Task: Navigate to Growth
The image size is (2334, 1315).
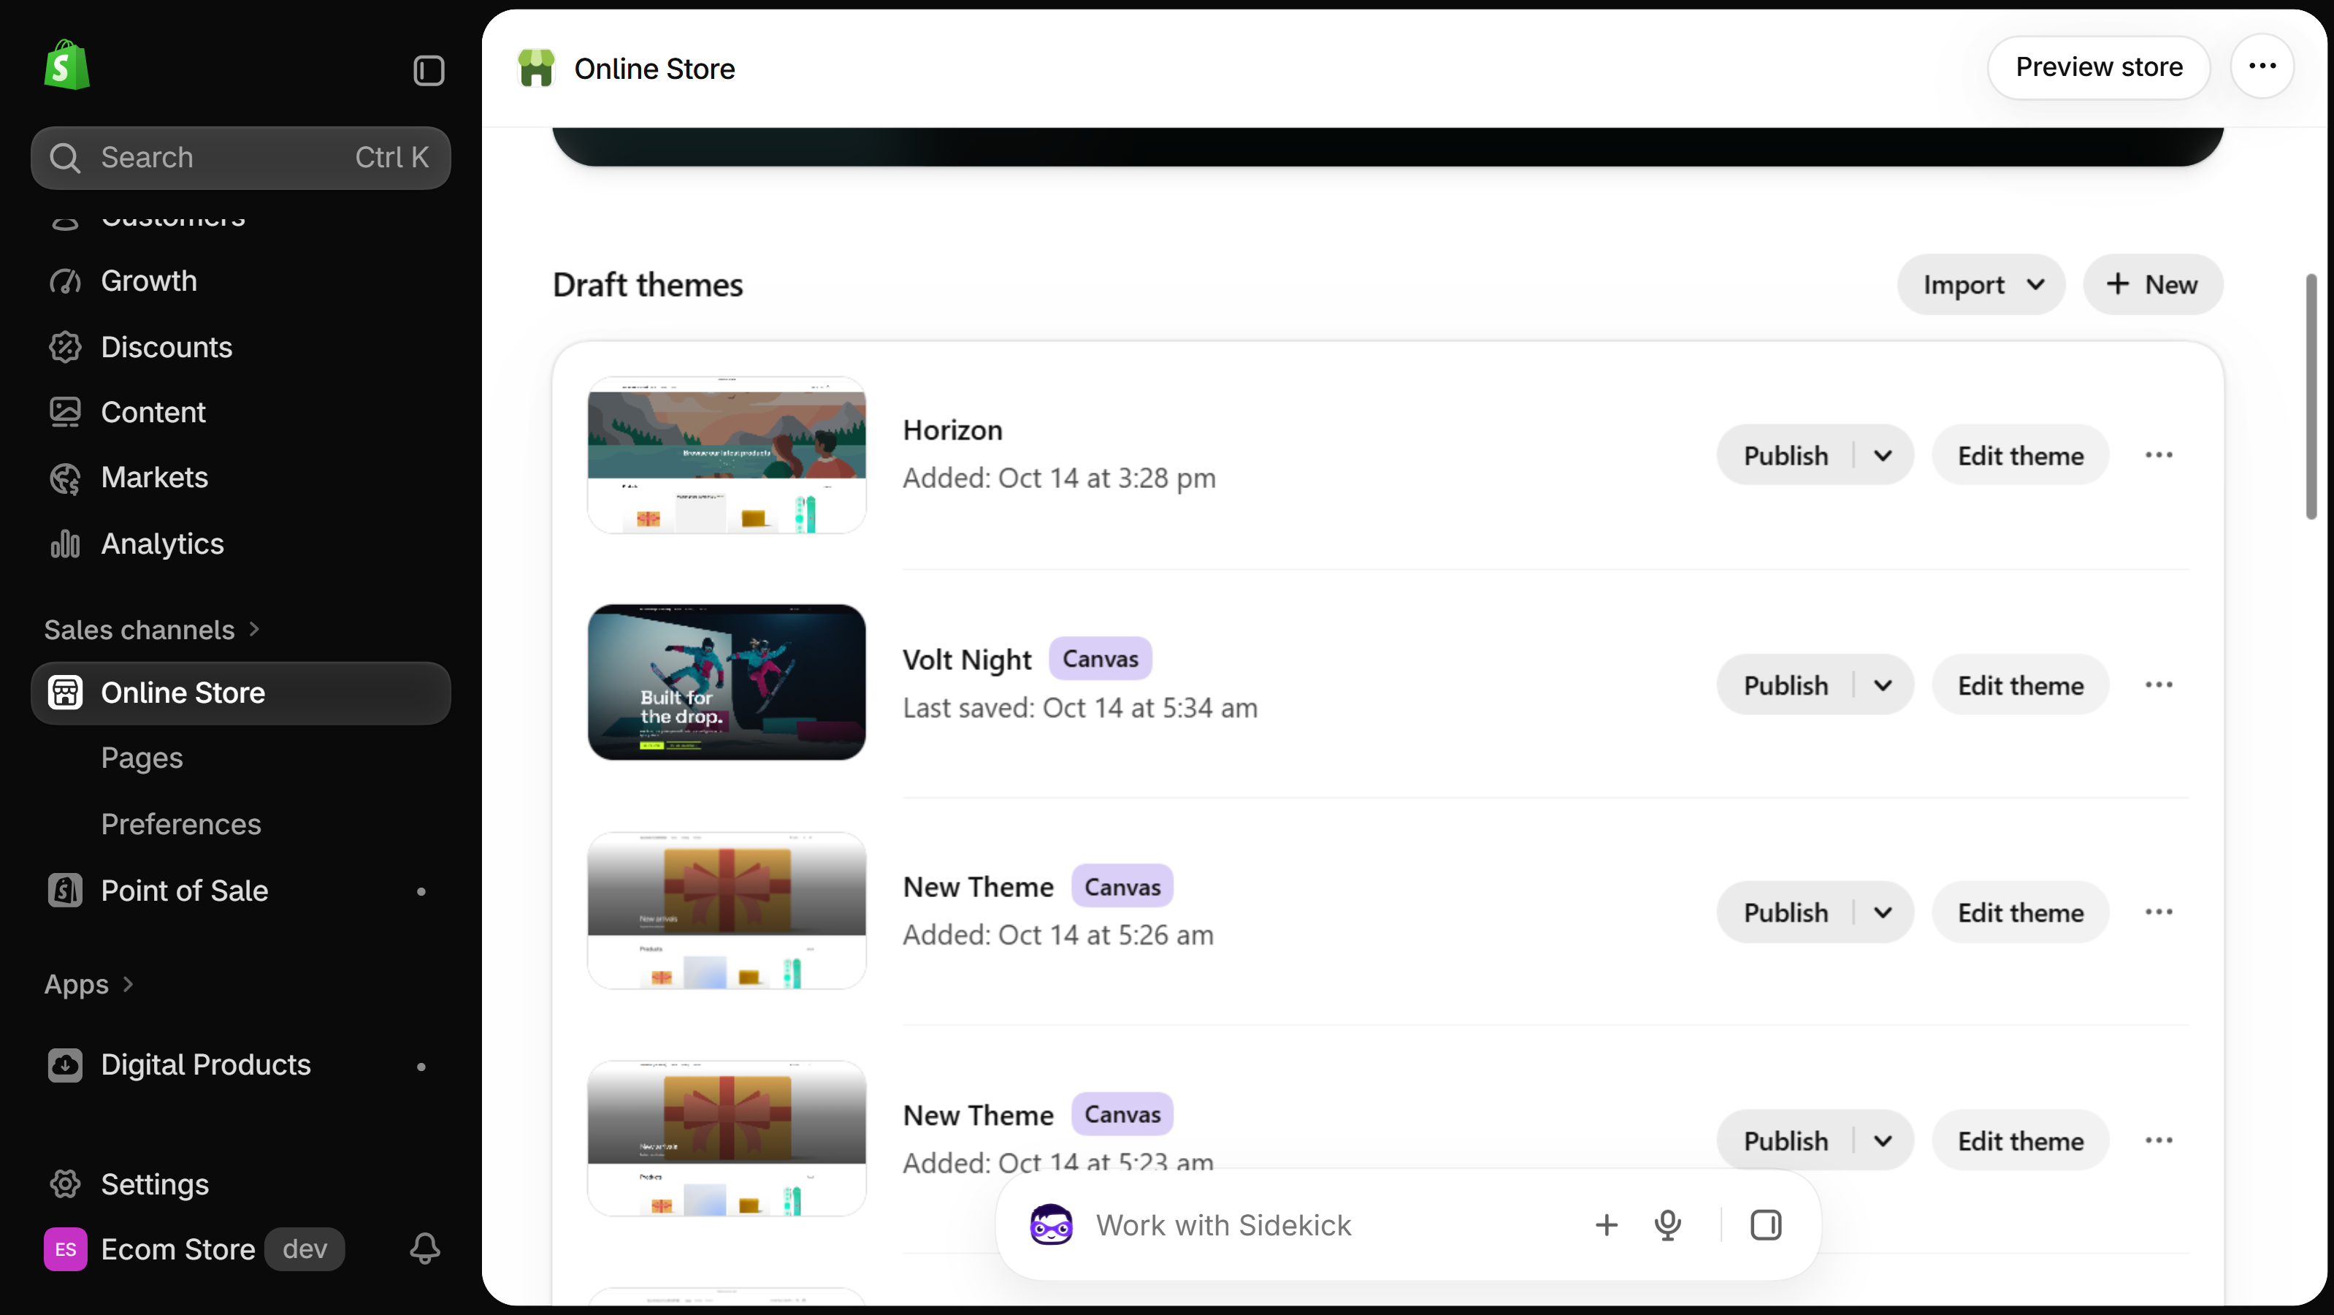Action: tap(240, 280)
